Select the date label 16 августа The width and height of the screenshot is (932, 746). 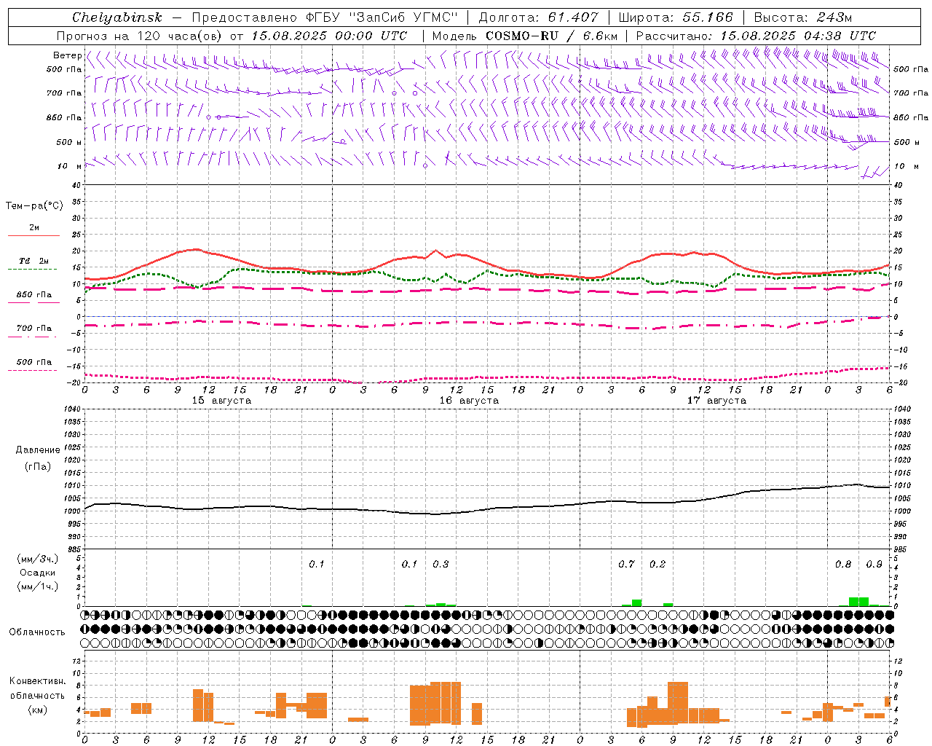click(469, 401)
